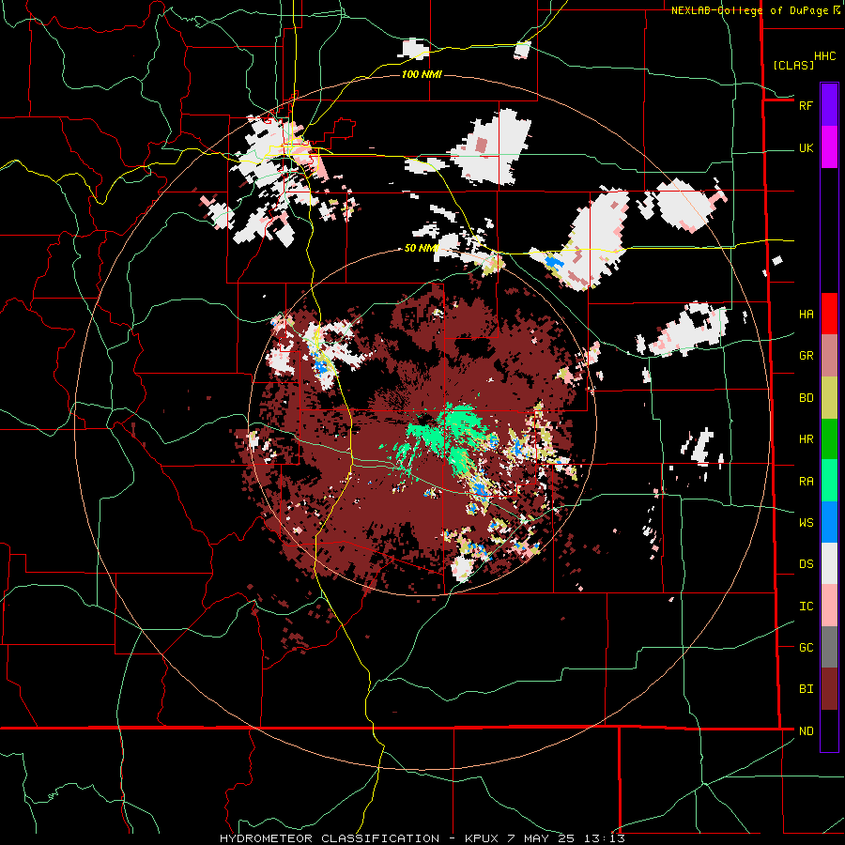The height and width of the screenshot is (845, 845).
Task: Click the GR legend label
Action: click(806, 356)
